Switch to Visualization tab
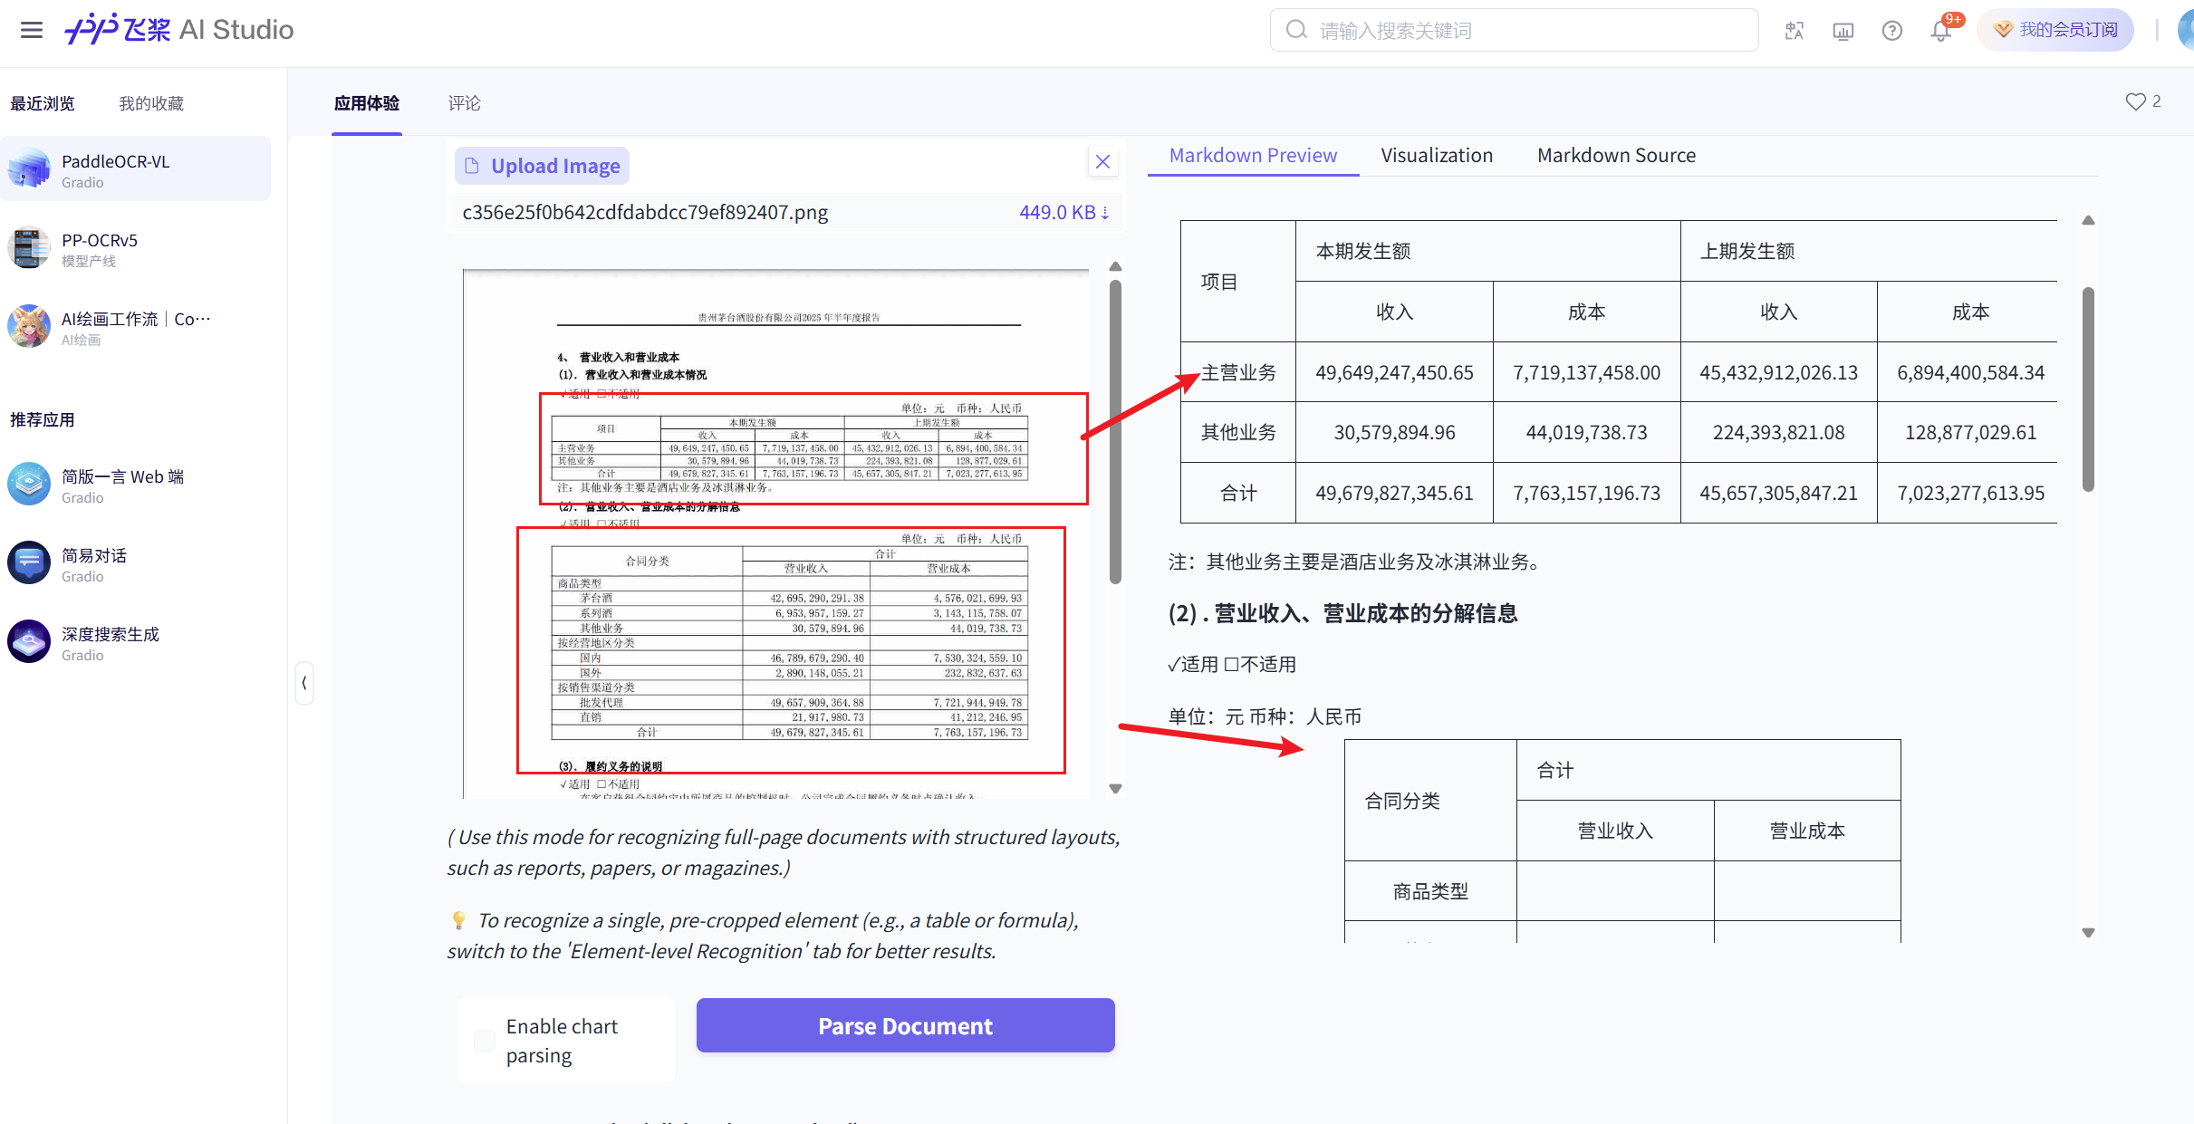 coord(1437,155)
